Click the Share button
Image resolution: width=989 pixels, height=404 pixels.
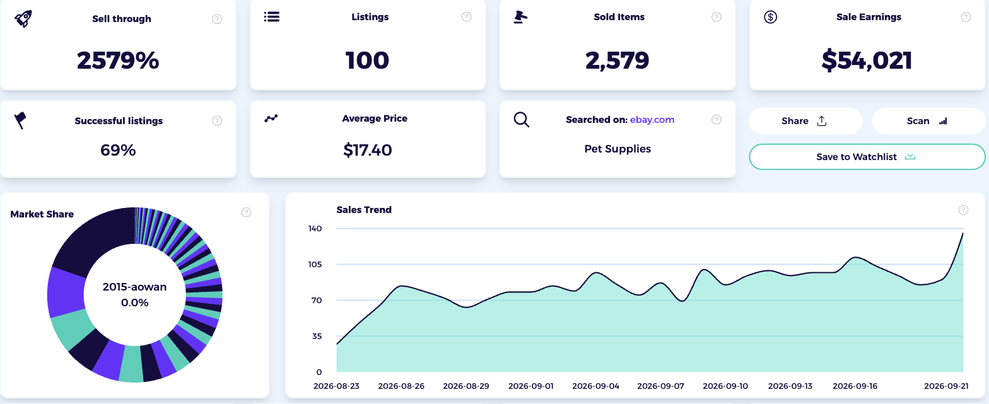coord(805,121)
